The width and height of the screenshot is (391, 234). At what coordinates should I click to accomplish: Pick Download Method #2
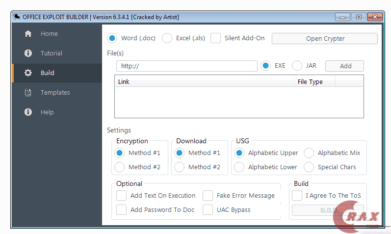180,167
